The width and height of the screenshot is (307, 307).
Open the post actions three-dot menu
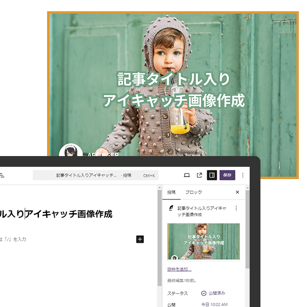236,208
